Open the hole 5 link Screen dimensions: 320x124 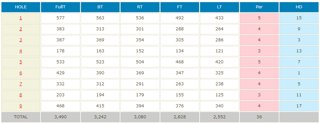(x=21, y=62)
